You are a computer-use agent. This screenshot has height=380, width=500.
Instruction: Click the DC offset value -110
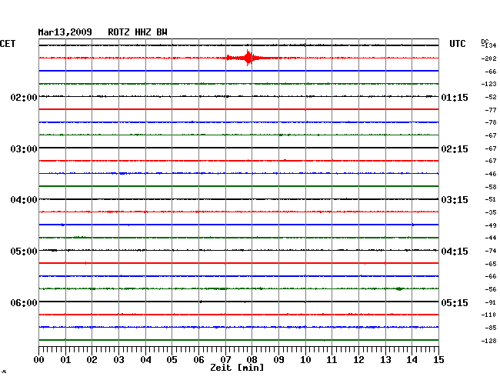(x=488, y=315)
